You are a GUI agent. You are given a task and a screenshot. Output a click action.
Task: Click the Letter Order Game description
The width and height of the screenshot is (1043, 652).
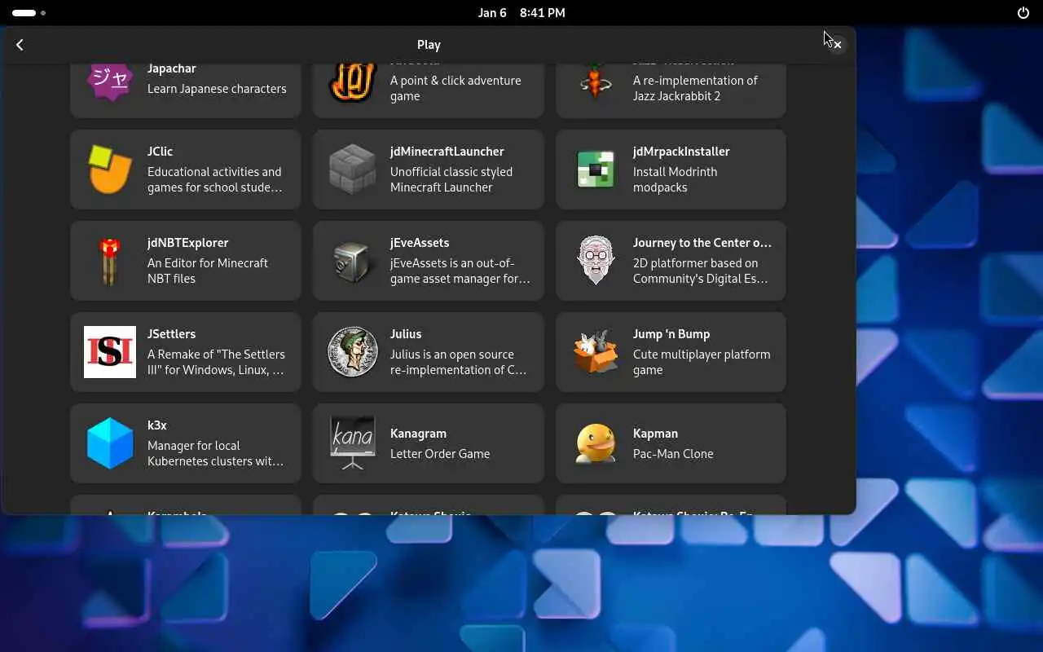click(x=440, y=454)
